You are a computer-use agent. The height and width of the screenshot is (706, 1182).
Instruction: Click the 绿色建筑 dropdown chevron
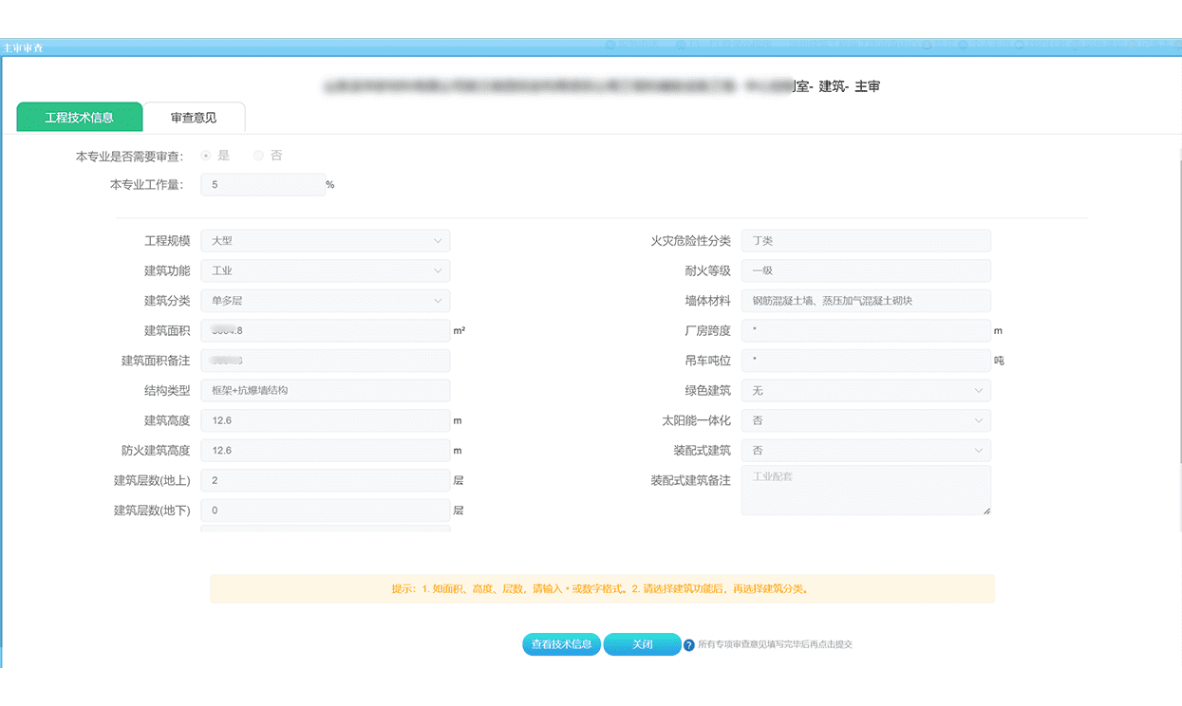[x=979, y=390]
